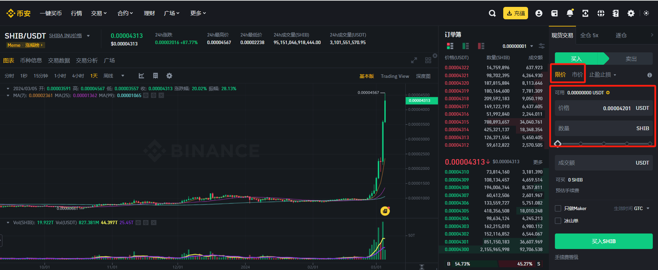Collapse the Vol(SHIB) legend arrow
This screenshot has height=270, width=658.
point(8,222)
